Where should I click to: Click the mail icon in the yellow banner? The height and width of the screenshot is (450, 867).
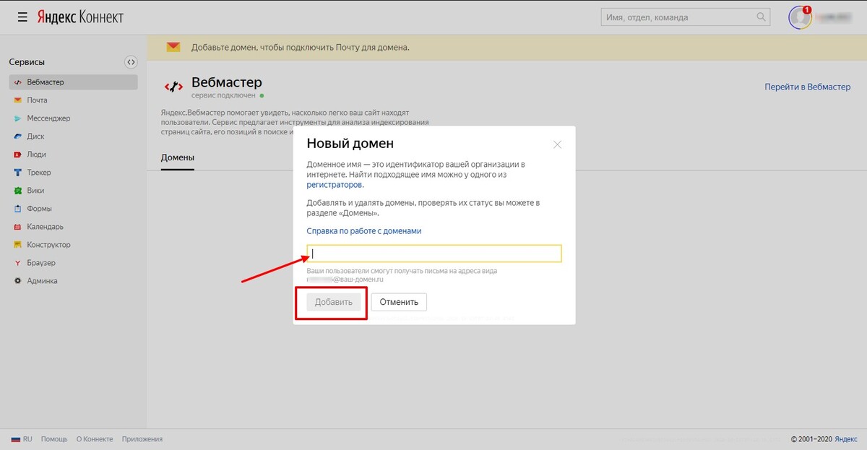coord(173,48)
